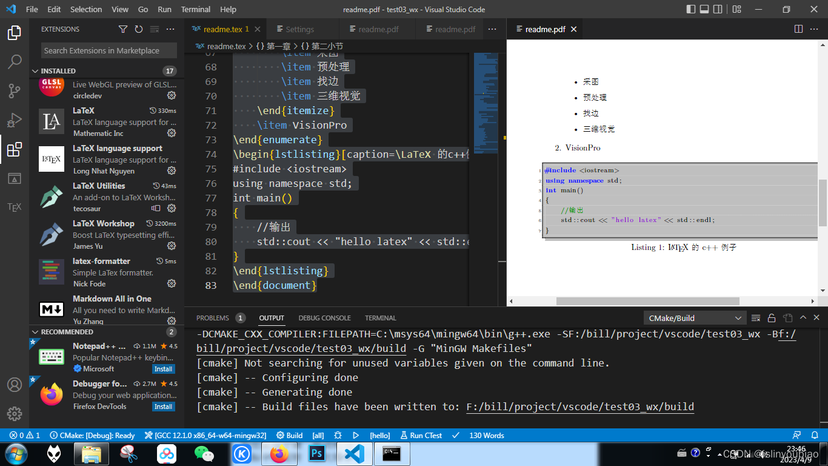
Task: Toggle output scroll lock in the panel
Action: pyautogui.click(x=772, y=317)
